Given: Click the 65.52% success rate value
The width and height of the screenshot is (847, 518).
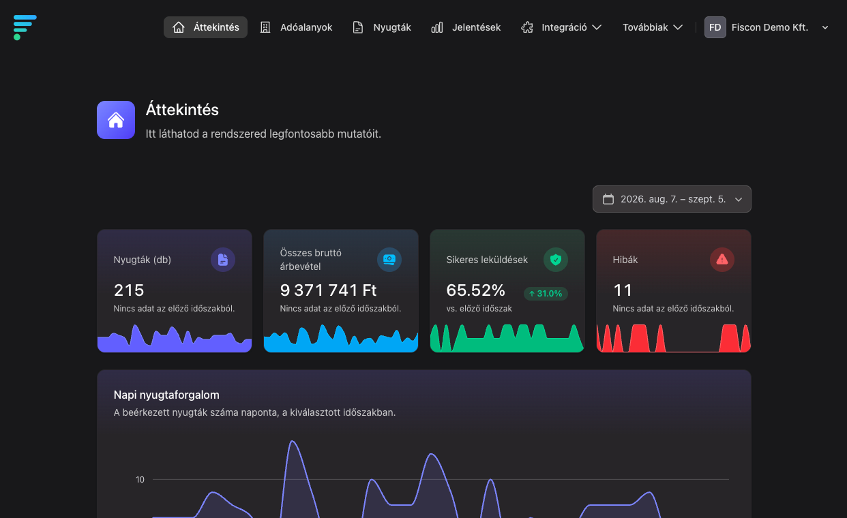Looking at the screenshot, I should point(476,290).
